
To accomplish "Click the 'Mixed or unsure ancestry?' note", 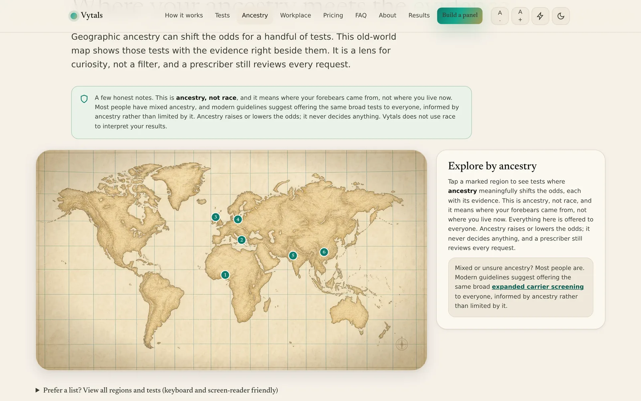I will (520, 287).
